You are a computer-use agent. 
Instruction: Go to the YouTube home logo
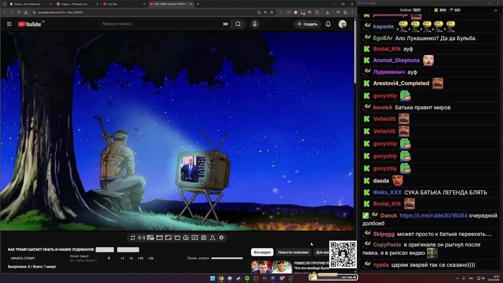(29, 24)
